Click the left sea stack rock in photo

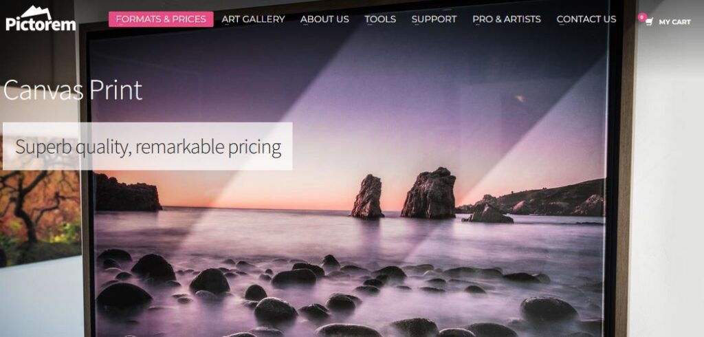368,197
